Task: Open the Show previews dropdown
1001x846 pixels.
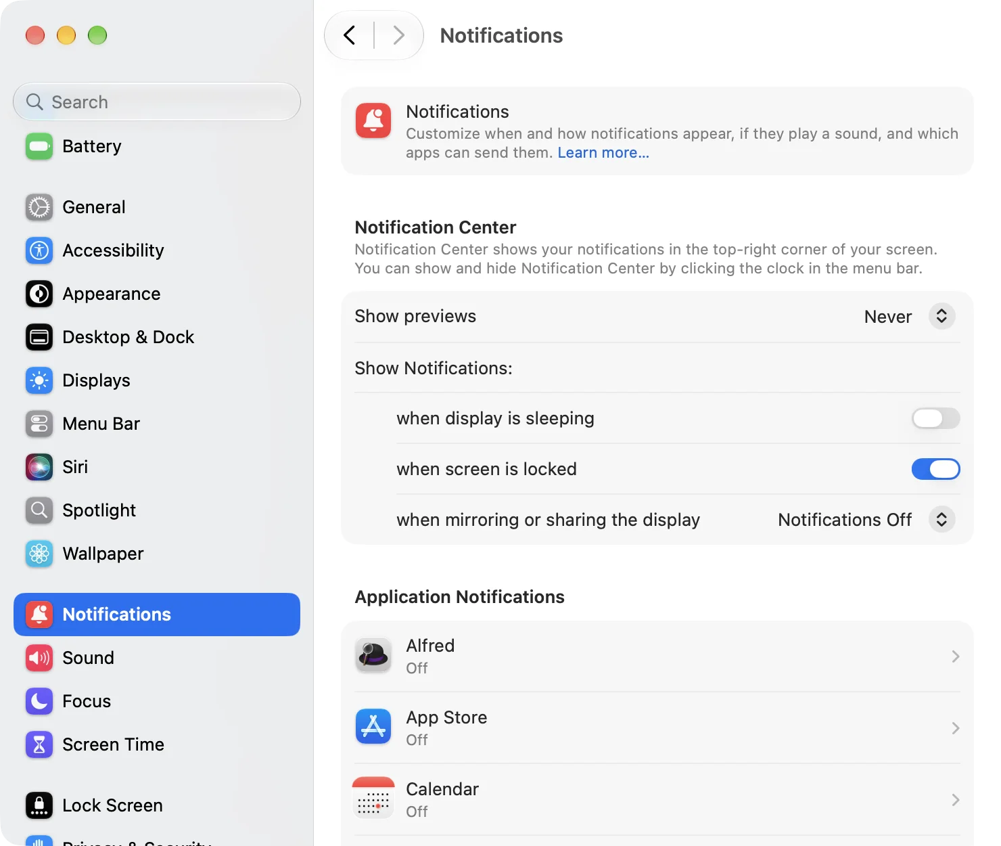Action: click(941, 316)
